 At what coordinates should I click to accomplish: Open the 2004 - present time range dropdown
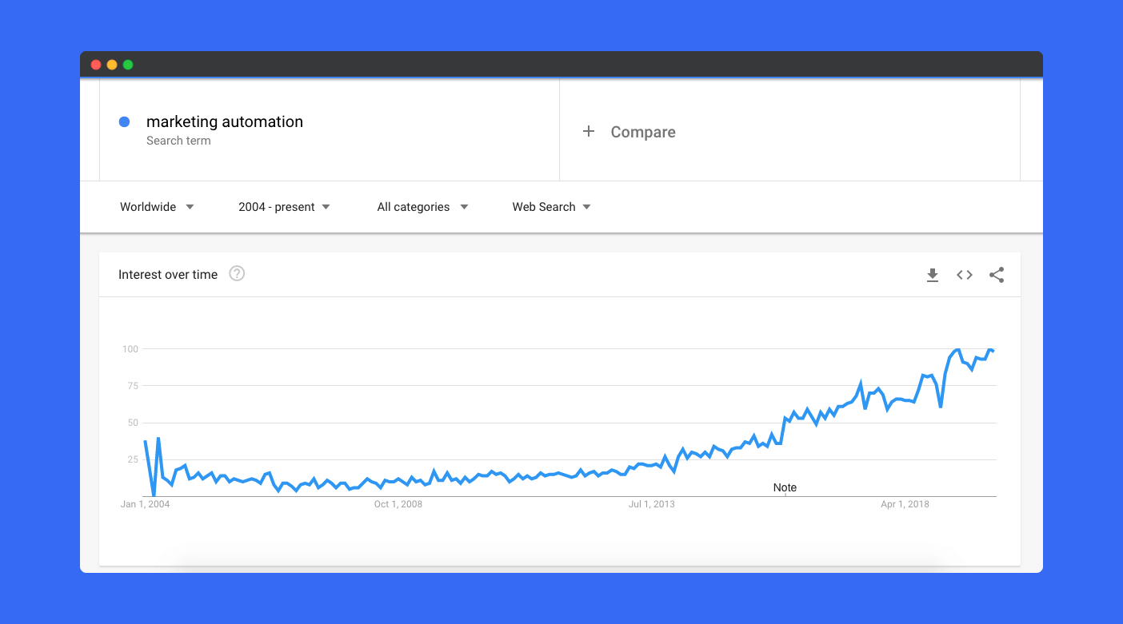pyautogui.click(x=284, y=206)
